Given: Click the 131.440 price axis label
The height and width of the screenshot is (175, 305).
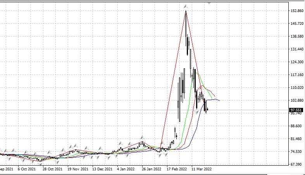Looking at the screenshot, I should 297,49.
